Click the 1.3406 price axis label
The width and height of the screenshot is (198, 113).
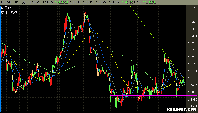pos(192,15)
